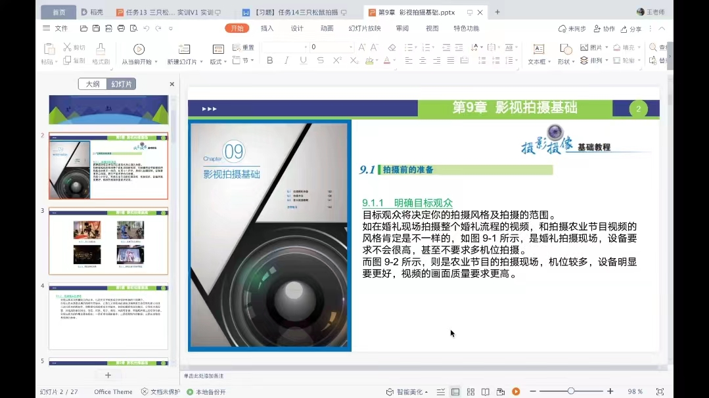Switch to slide sorter grid view

(470, 391)
